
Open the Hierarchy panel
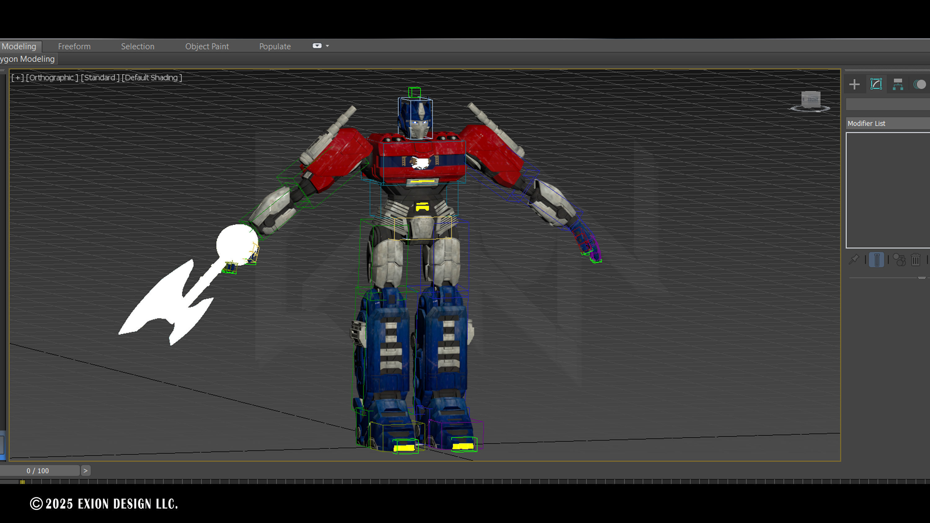pos(898,85)
